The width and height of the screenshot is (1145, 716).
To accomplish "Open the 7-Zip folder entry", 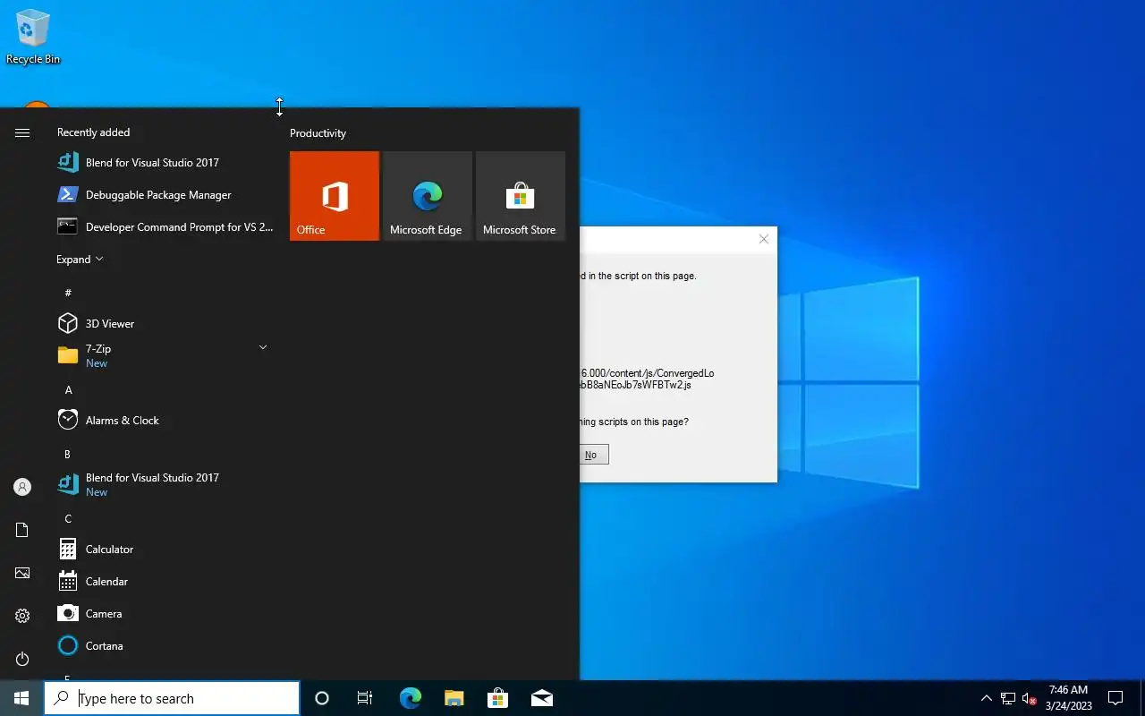I will point(166,355).
